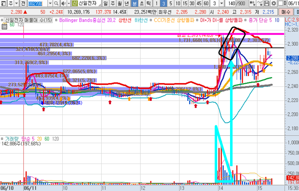
Task: Click the volume value 10,269,176
Action: point(78,12)
